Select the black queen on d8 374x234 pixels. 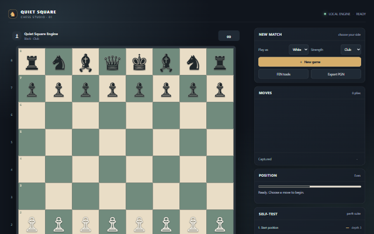click(x=112, y=63)
